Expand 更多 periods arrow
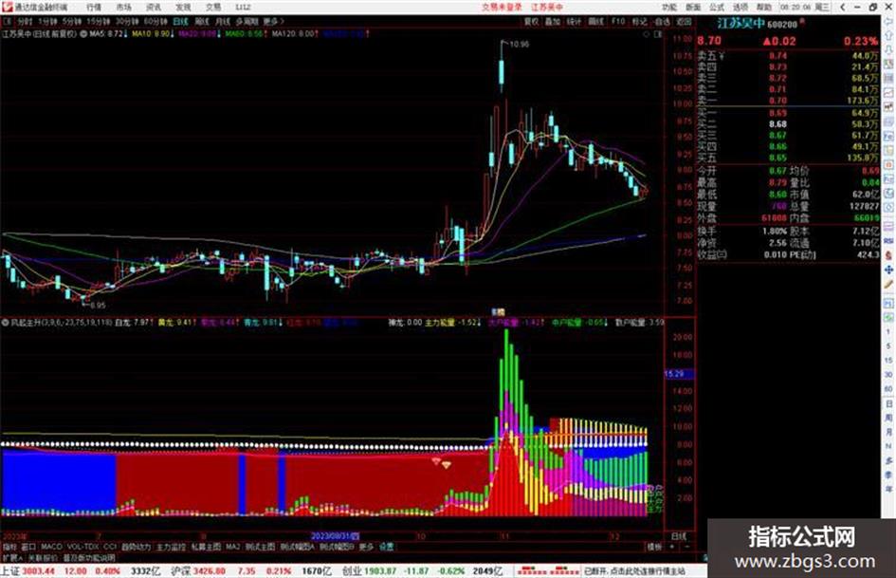This screenshot has width=896, height=578. (274, 21)
